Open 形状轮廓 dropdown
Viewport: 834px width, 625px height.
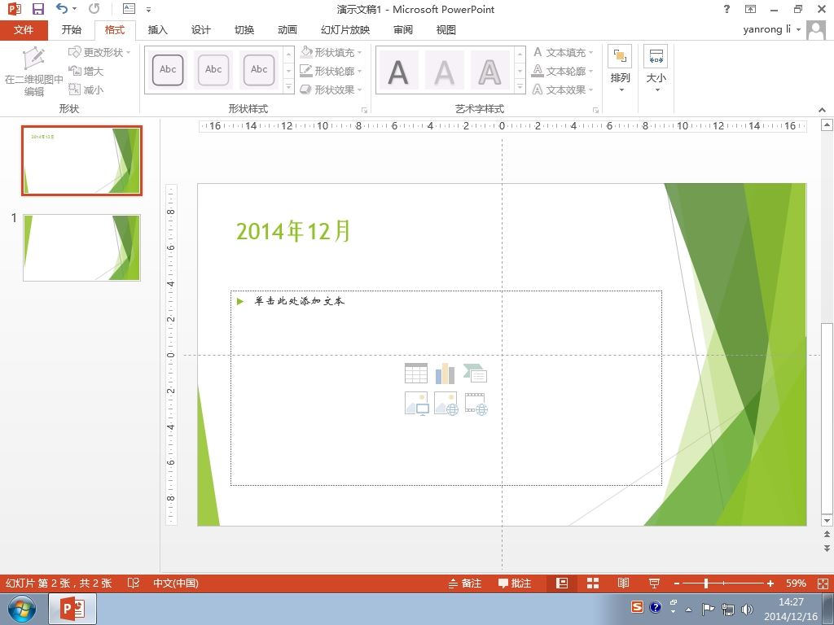click(x=331, y=71)
